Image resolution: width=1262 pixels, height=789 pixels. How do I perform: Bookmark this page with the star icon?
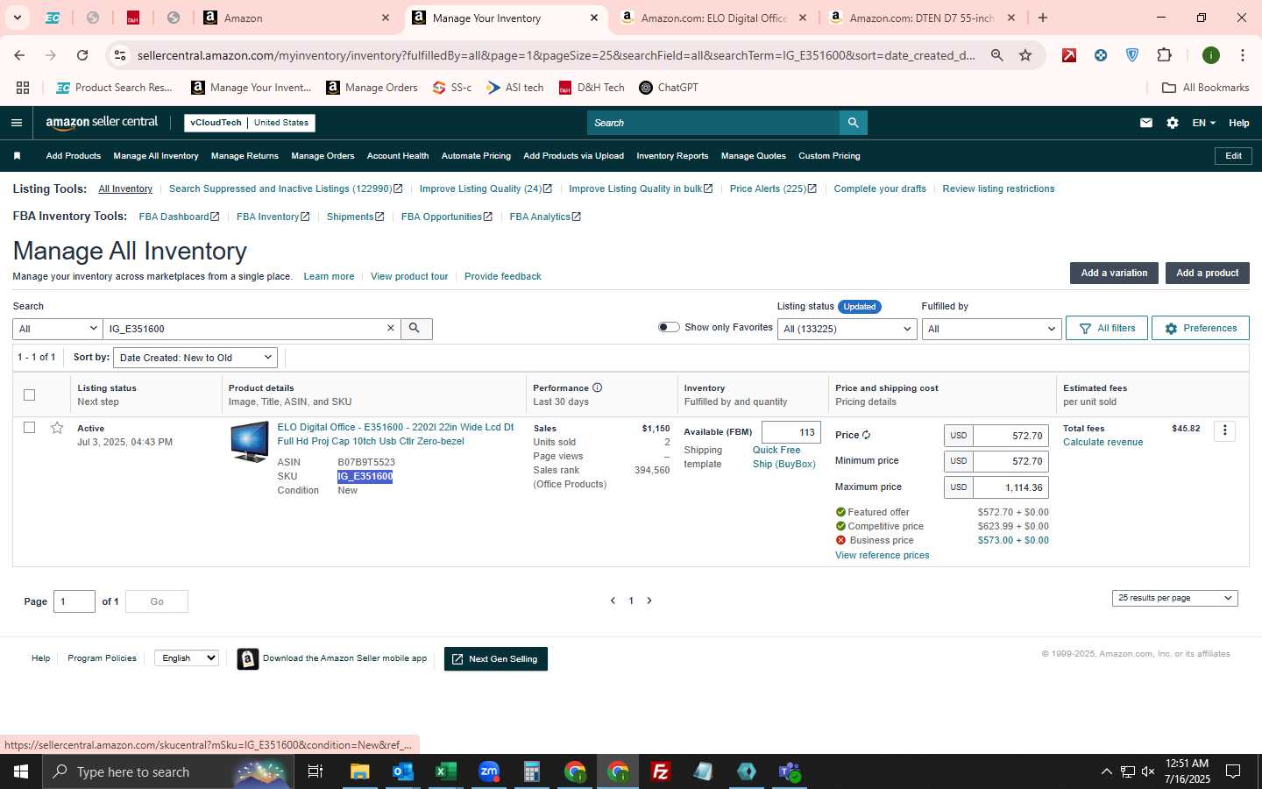(x=1025, y=55)
